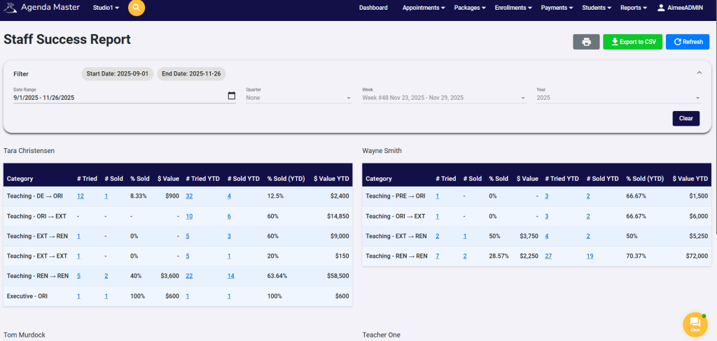Click the orange search icon
The width and height of the screenshot is (717, 341).
137,8
